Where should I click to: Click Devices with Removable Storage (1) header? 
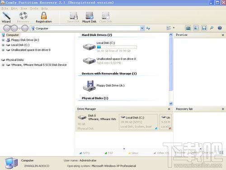pos(109,73)
